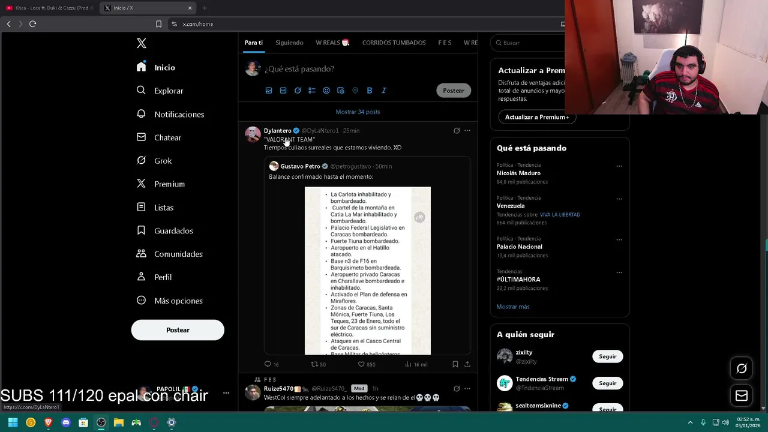This screenshot has height=432, width=768.
Task: Click Postear button in the composer
Action: 454,91
